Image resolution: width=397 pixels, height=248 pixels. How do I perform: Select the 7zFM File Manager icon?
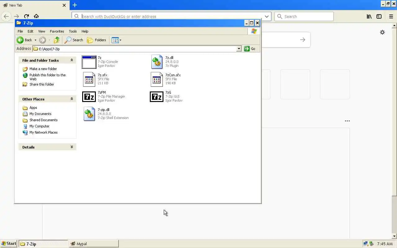[89, 97]
